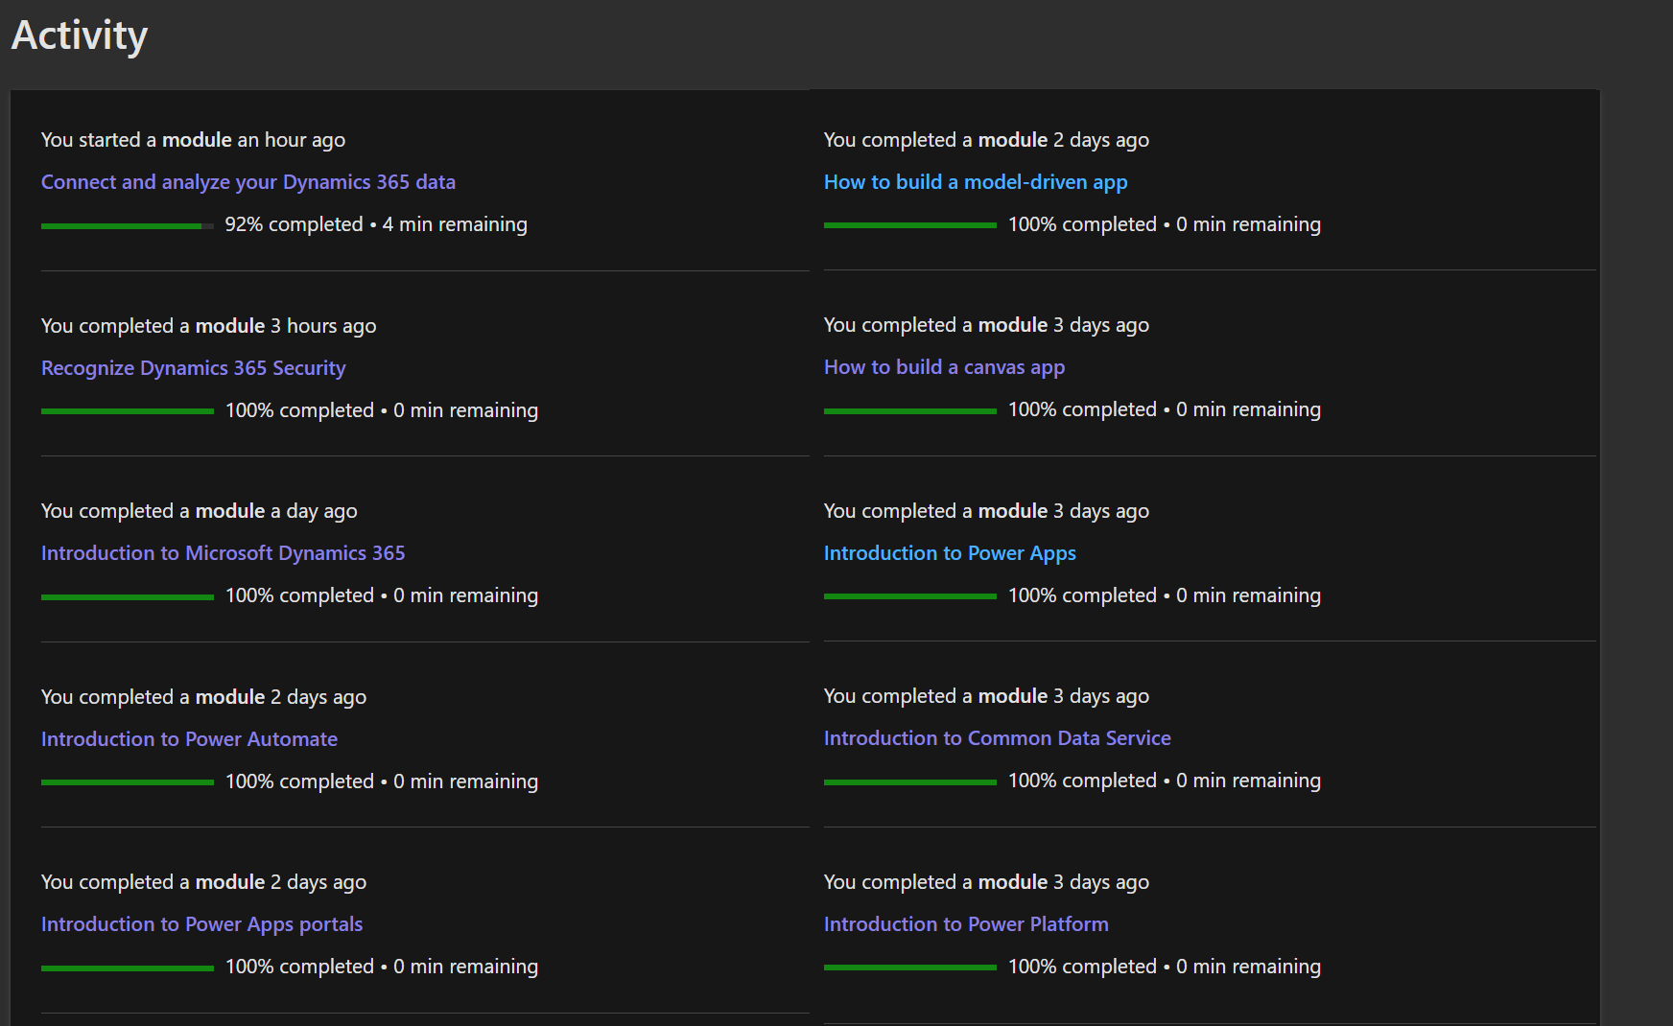This screenshot has width=1673, height=1026.
Task: Click the 92% completed progress bar
Action: (128, 226)
